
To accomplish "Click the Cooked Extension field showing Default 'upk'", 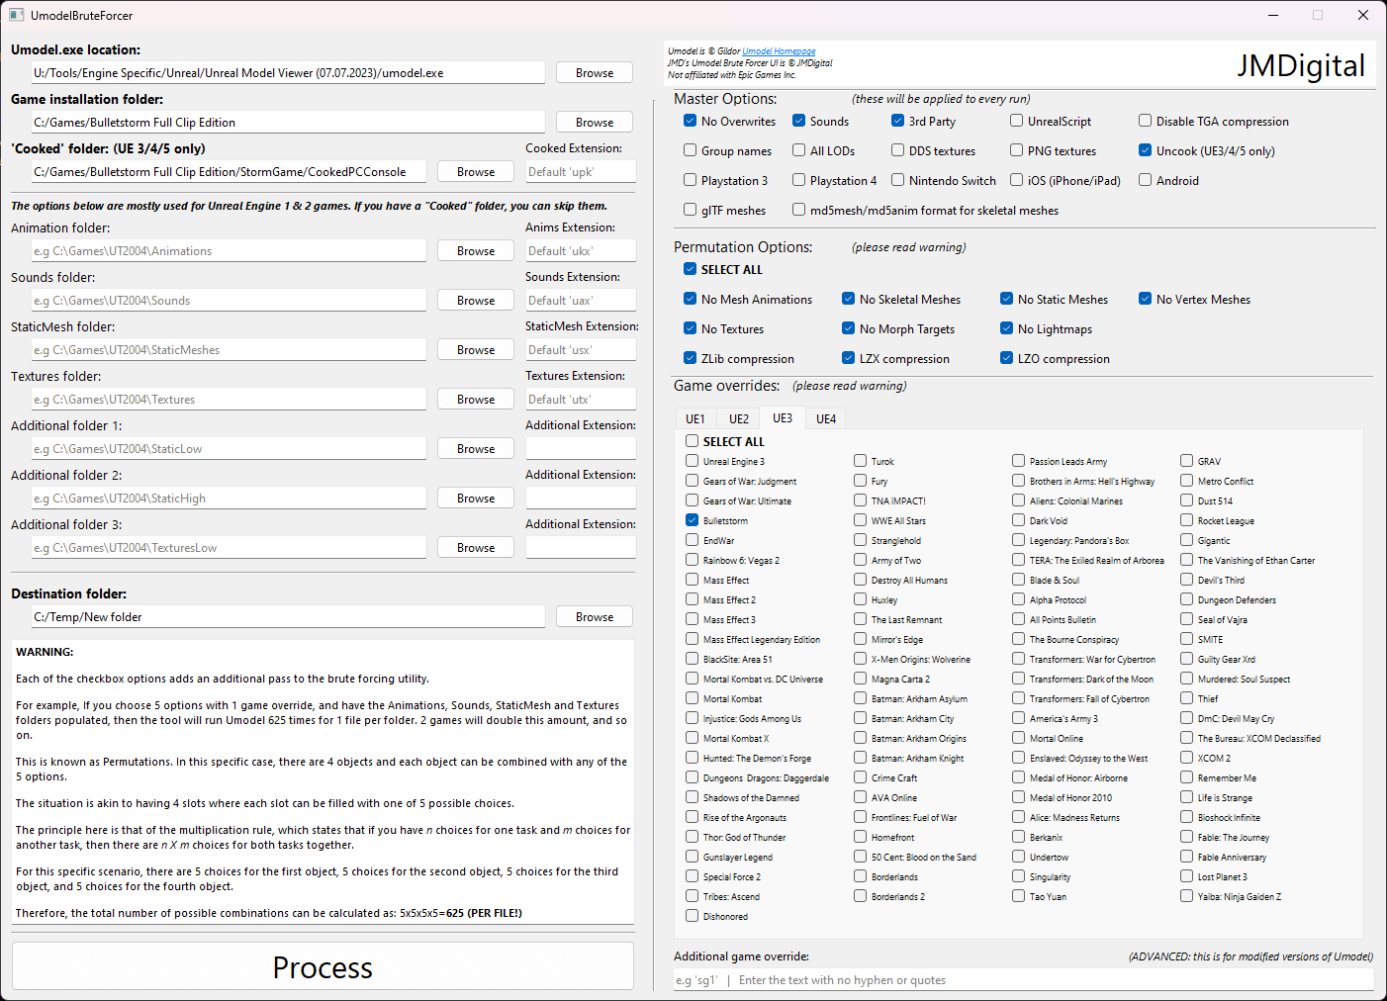I will click(x=581, y=170).
